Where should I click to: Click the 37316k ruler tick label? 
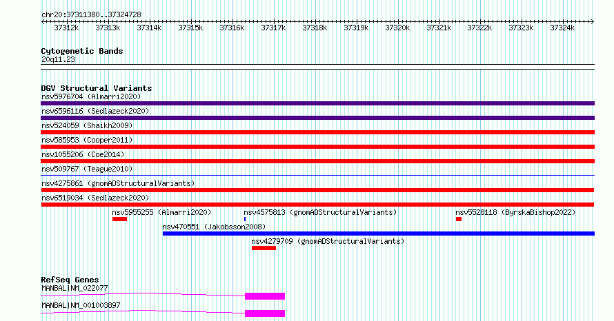[232, 28]
